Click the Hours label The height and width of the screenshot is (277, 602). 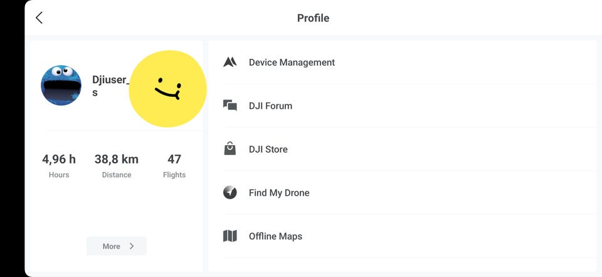tap(59, 175)
